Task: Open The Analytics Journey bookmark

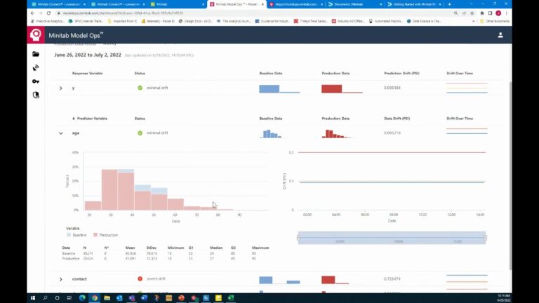Action: pyautogui.click(x=234, y=21)
